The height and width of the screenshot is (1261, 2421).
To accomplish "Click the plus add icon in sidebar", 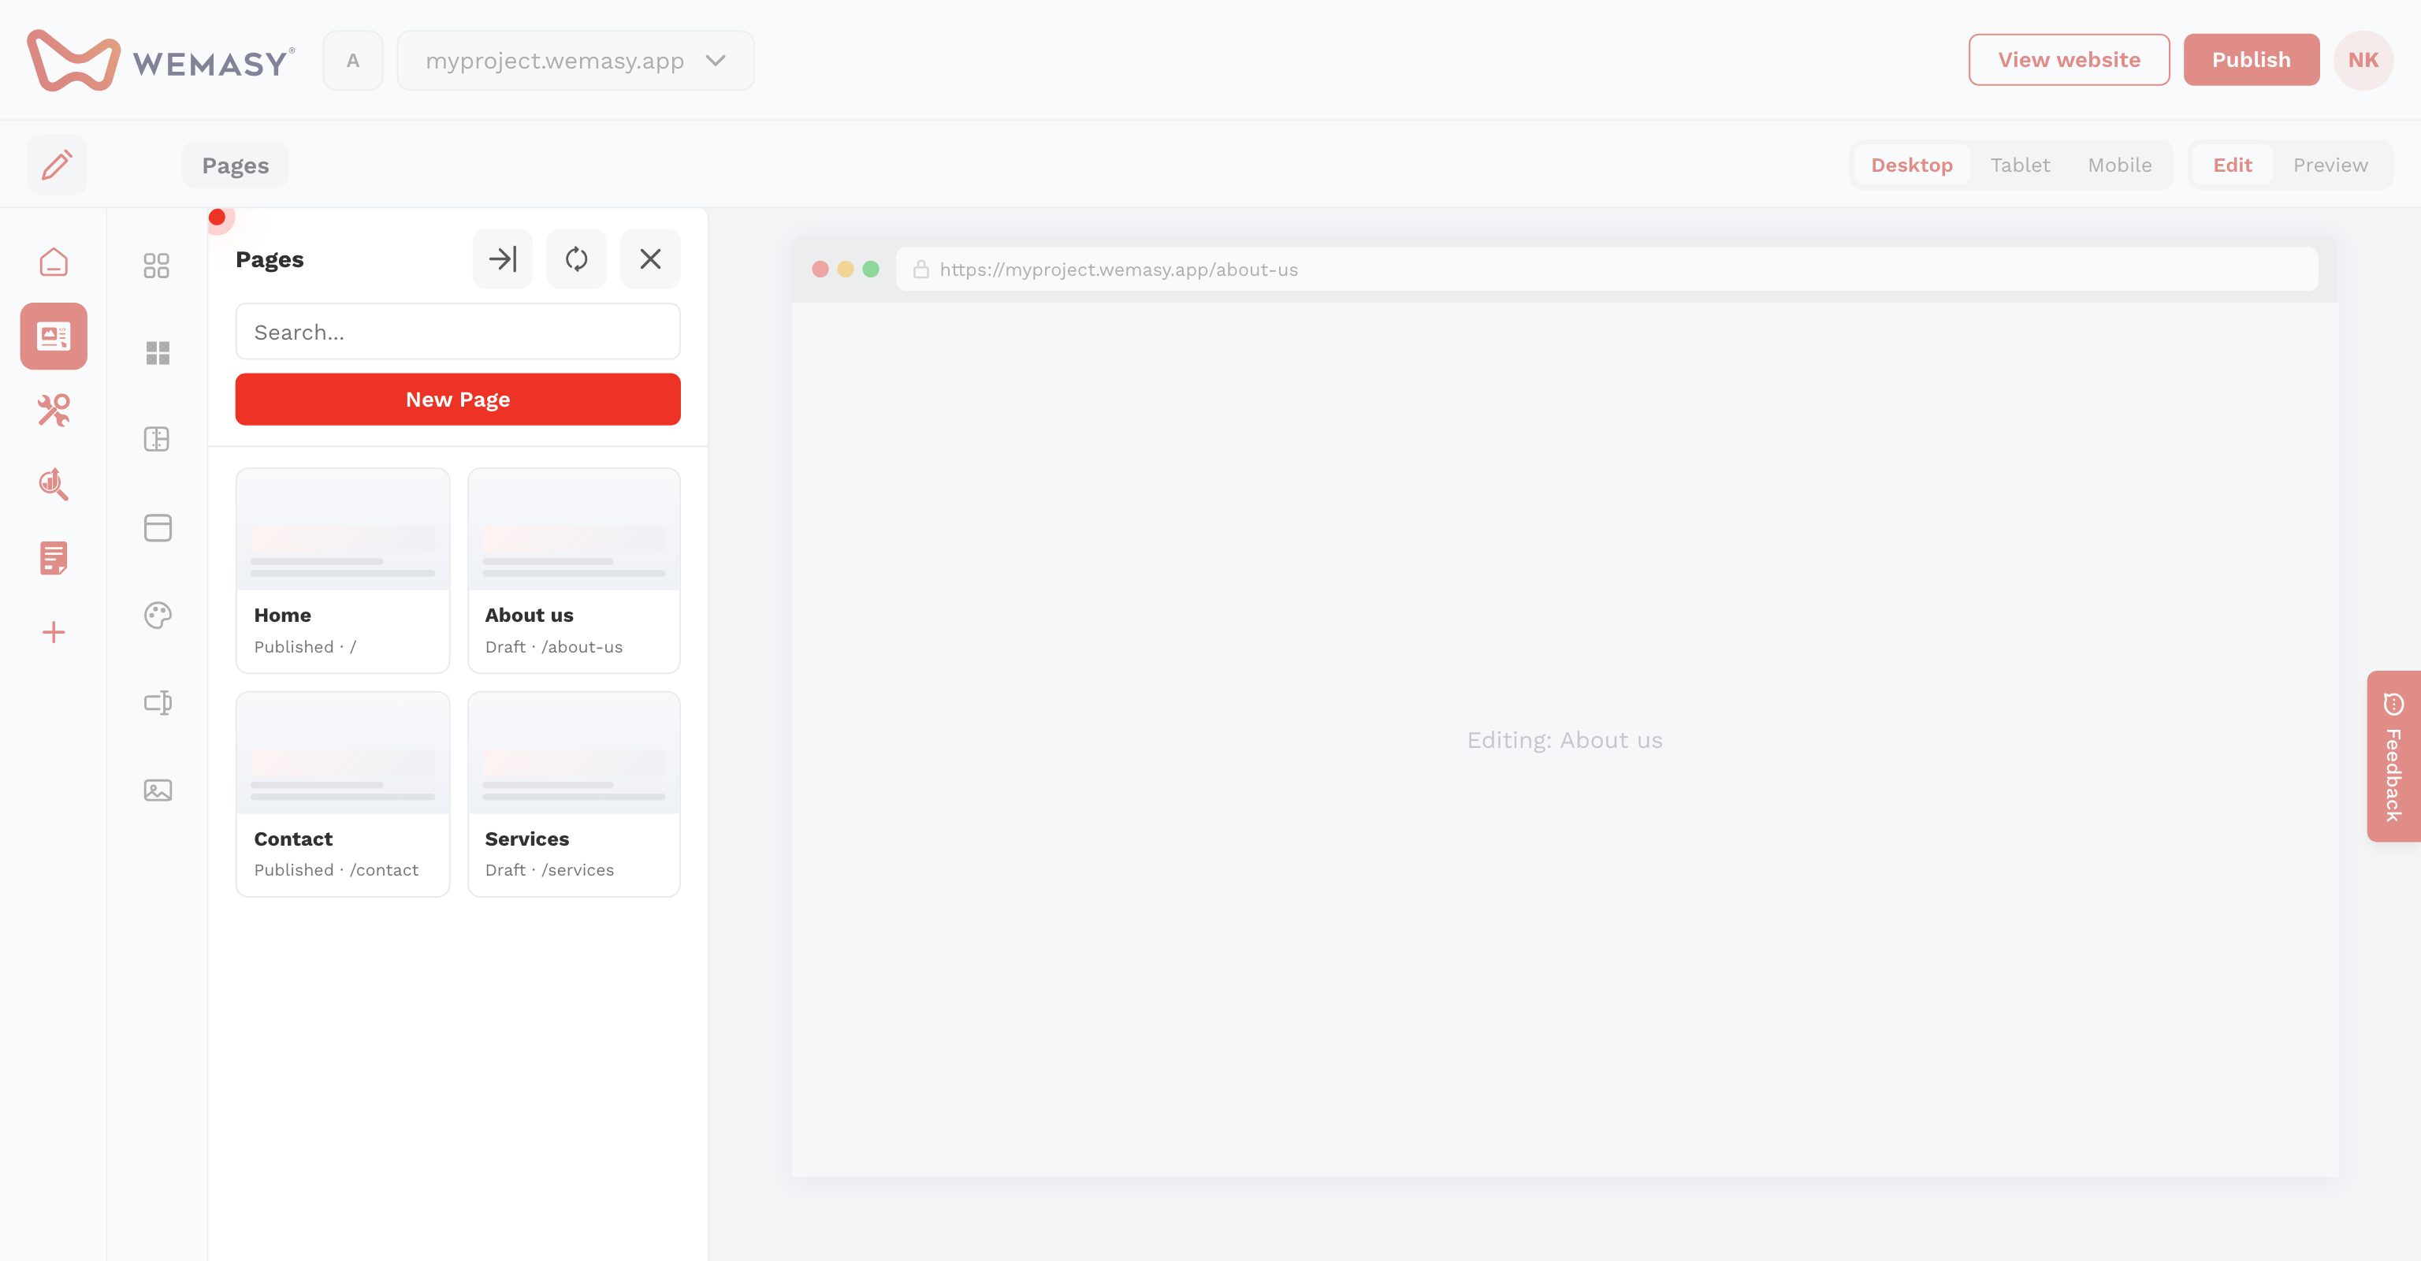I will click(x=54, y=631).
